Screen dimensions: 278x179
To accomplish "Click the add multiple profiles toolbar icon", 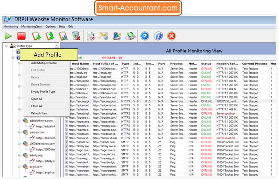I will tap(50, 36).
